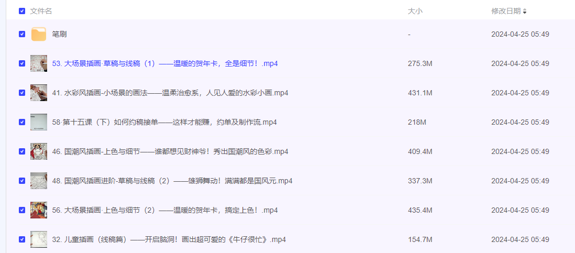Screen dimensions: 575x253
Task: Open the 笔刷 folder icon
Action: [39, 34]
